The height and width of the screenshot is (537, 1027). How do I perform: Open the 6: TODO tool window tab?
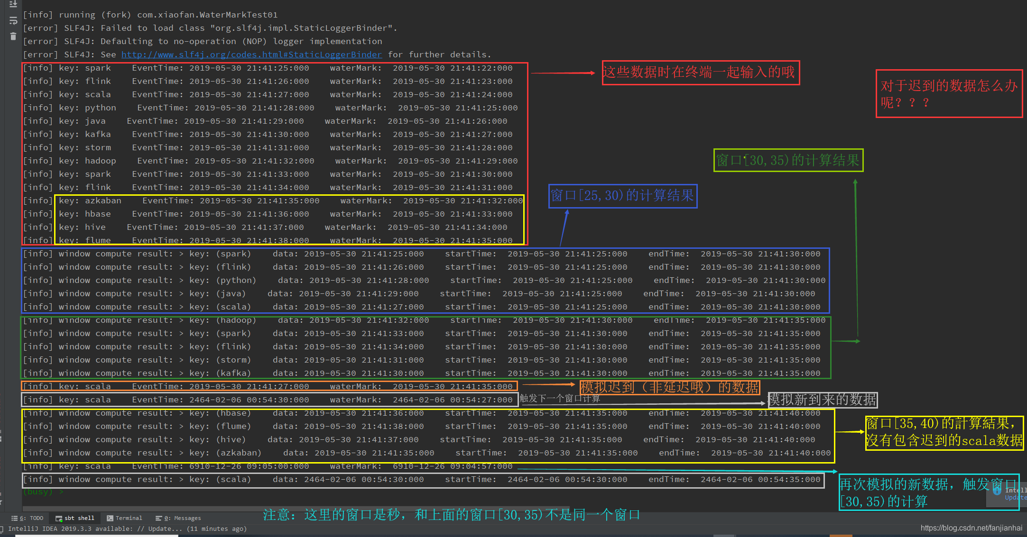pos(28,518)
